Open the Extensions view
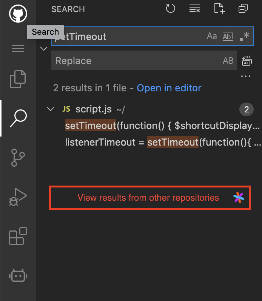Screen dimensions: 262x301 18,236
